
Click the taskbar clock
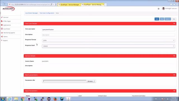coord(174,99)
